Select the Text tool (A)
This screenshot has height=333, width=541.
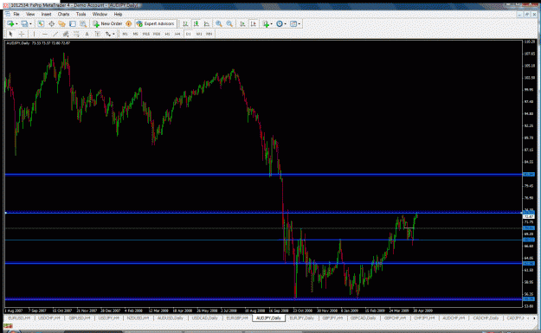point(87,34)
